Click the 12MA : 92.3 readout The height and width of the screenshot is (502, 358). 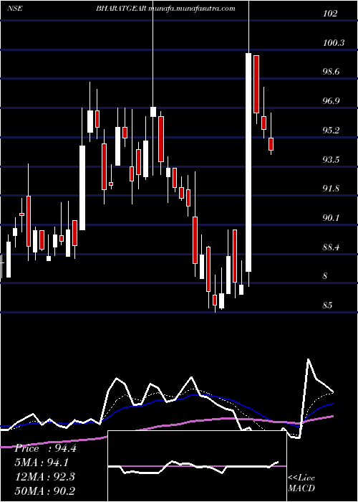[44, 477]
